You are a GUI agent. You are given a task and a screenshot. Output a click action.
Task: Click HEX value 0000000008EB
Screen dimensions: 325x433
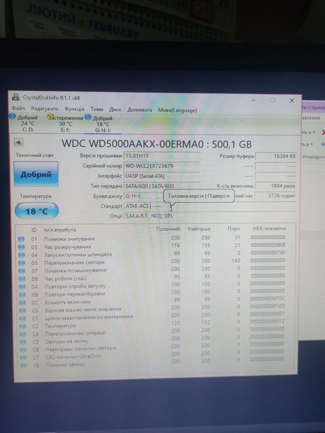pos(268,245)
